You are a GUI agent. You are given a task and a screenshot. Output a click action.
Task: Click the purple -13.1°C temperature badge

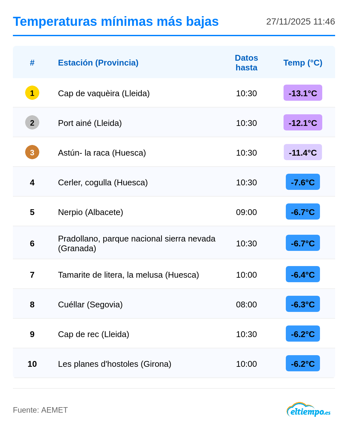pos(303,93)
